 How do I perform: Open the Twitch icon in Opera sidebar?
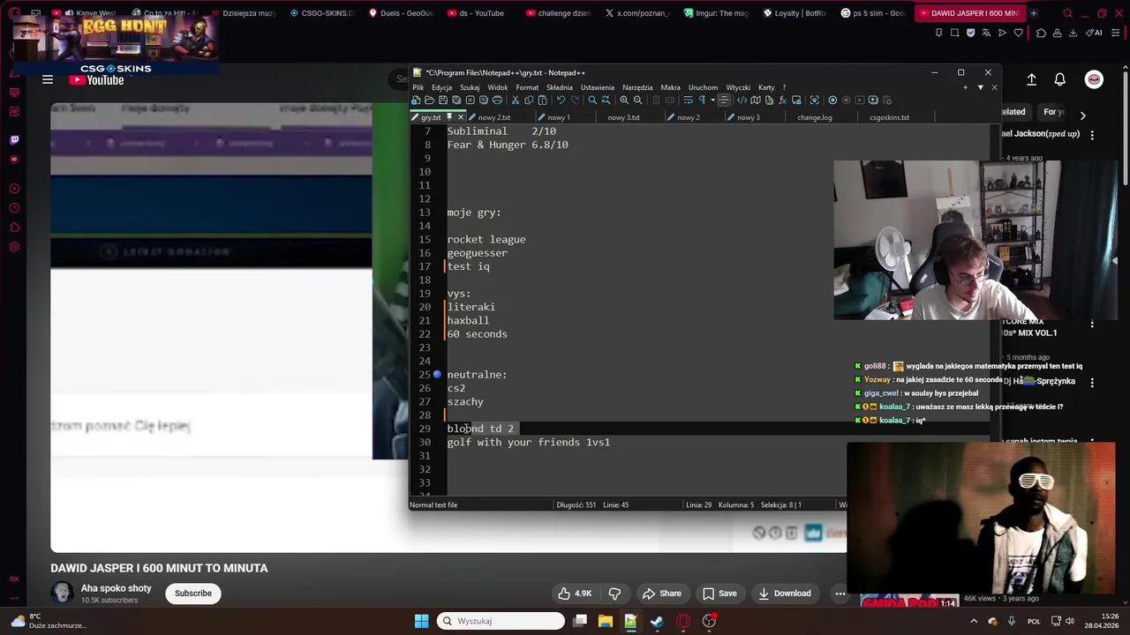pos(14,140)
